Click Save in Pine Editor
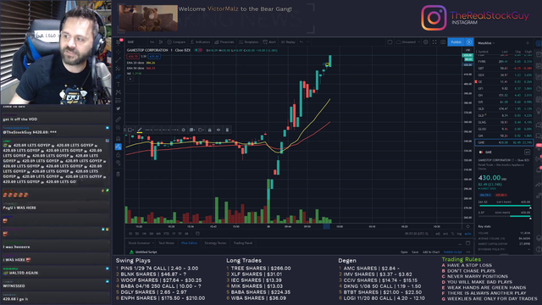 [415, 252]
